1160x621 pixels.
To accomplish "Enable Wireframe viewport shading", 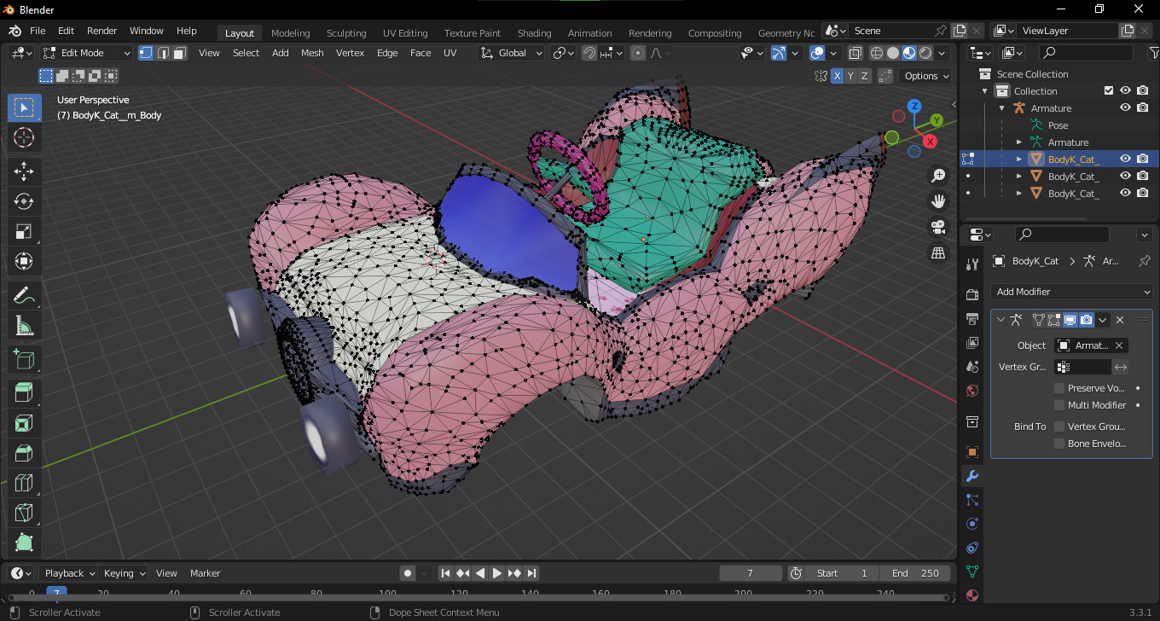I will click(x=877, y=52).
